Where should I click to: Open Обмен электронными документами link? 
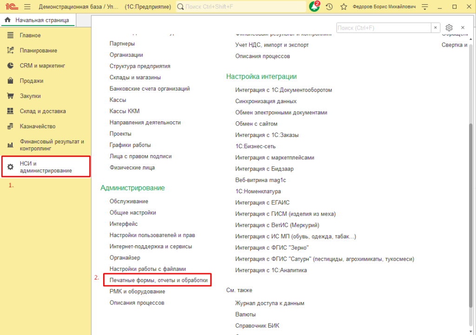281,112
